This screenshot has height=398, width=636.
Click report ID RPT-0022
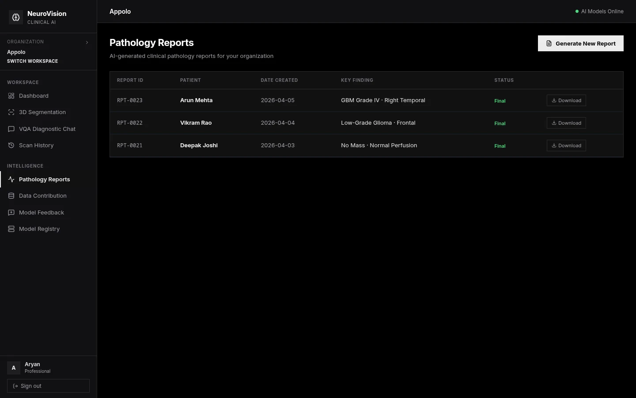click(x=130, y=123)
